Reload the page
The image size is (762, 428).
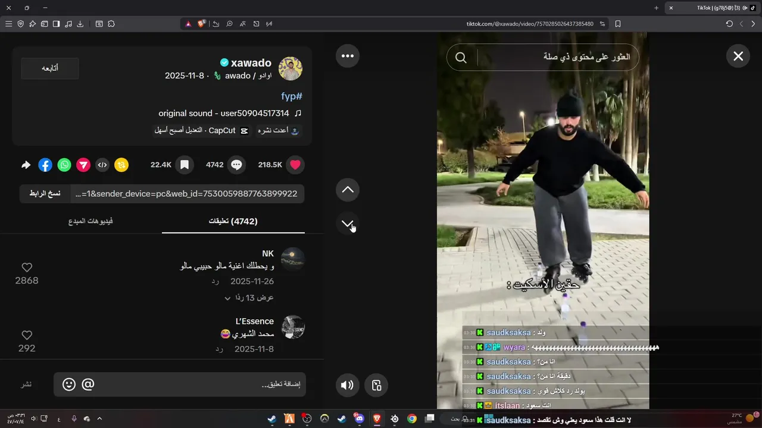coord(729,24)
